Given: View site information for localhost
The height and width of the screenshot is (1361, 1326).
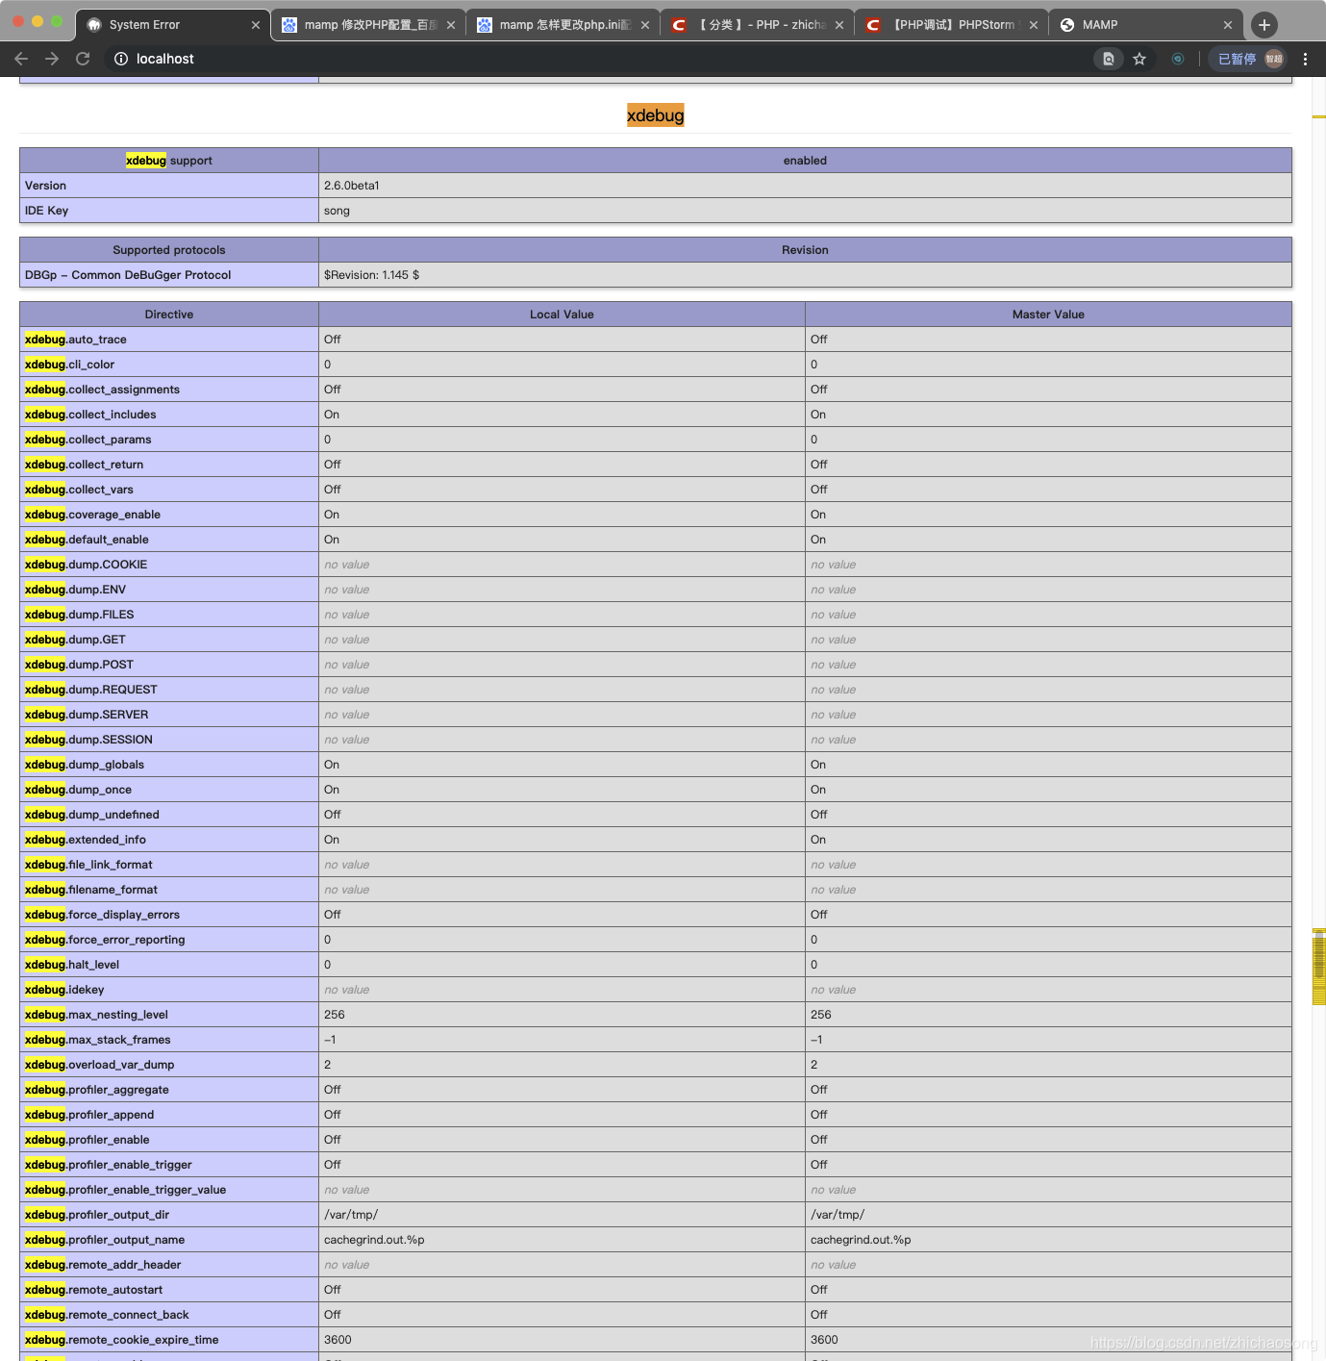Looking at the screenshot, I should [121, 59].
